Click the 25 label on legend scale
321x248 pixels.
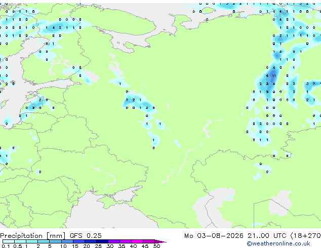tap(98, 246)
